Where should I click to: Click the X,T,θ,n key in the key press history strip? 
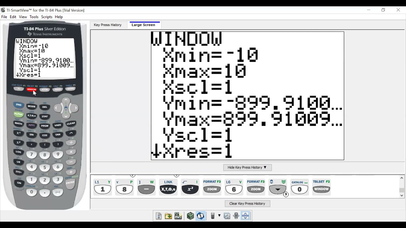(168, 189)
